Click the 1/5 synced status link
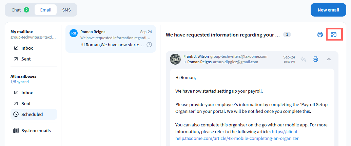 coord(19,82)
